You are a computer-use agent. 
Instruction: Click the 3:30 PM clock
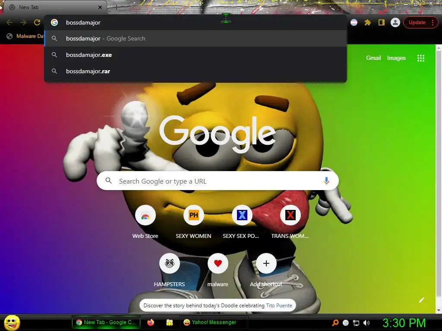(404, 323)
